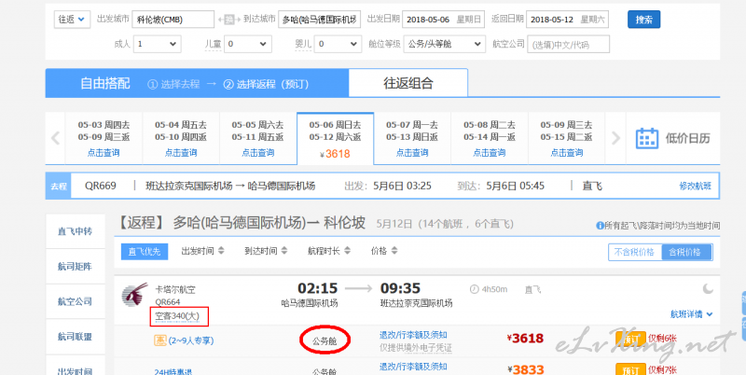The width and height of the screenshot is (746, 375).
Task: Sort flights by 到达时间
Action: (x=266, y=251)
